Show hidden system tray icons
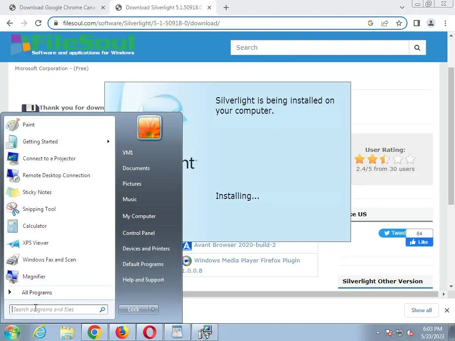The image size is (455, 341). tap(378, 333)
